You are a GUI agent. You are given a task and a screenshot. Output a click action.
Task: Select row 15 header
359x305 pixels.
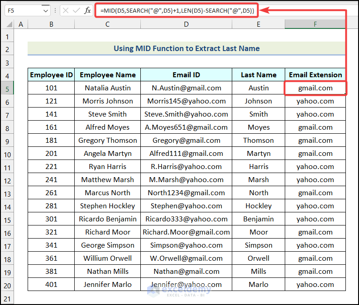pyautogui.click(x=7, y=219)
